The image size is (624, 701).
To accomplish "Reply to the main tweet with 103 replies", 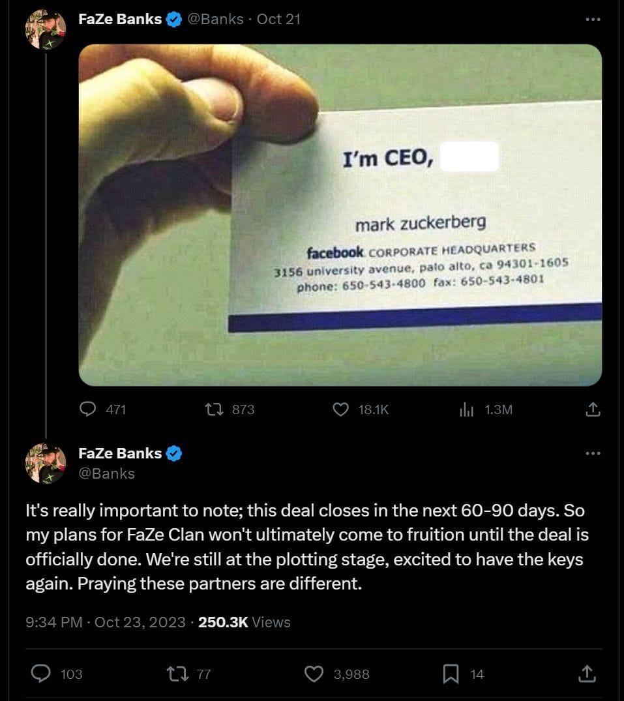I will click(x=43, y=674).
